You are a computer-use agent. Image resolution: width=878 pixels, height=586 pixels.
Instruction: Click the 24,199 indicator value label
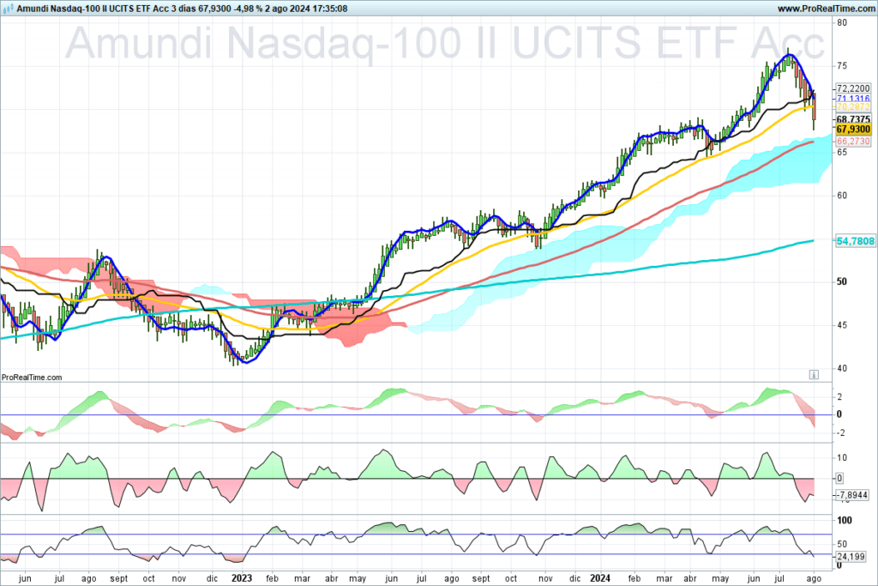850,556
